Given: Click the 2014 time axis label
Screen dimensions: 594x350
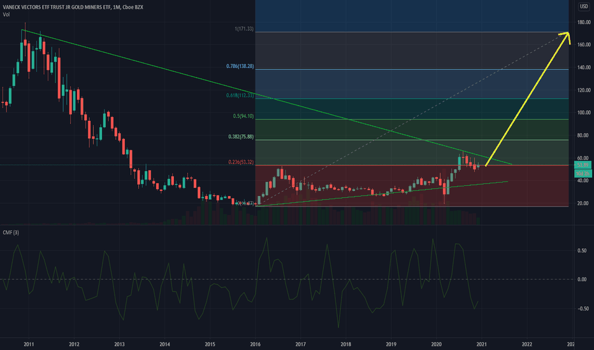Looking at the screenshot, I should pos(165,344).
